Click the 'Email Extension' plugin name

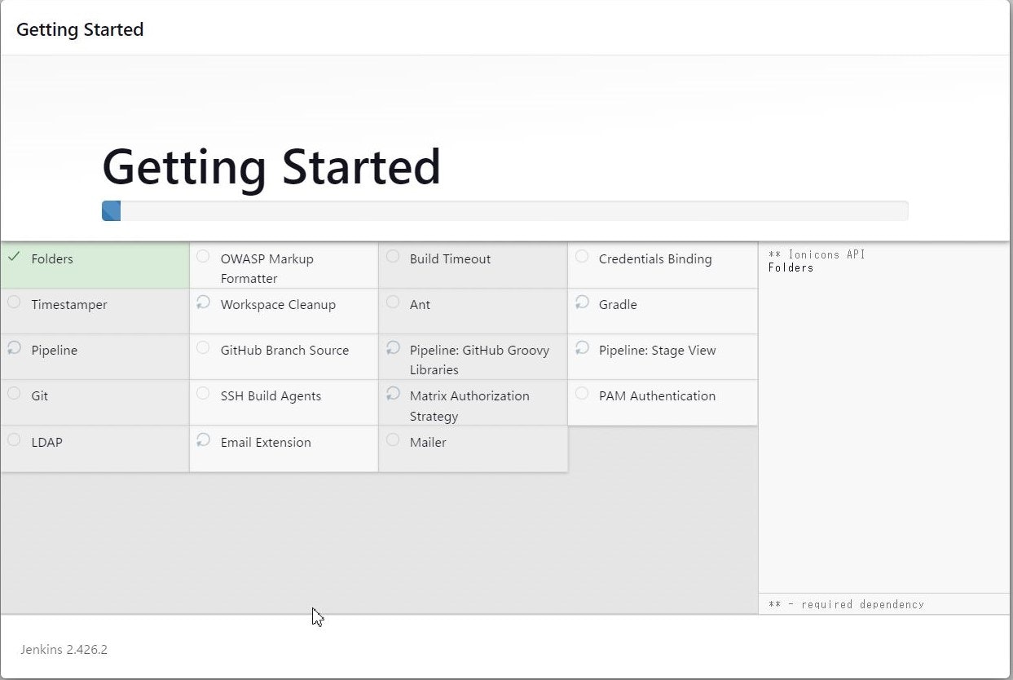pyautogui.click(x=266, y=442)
